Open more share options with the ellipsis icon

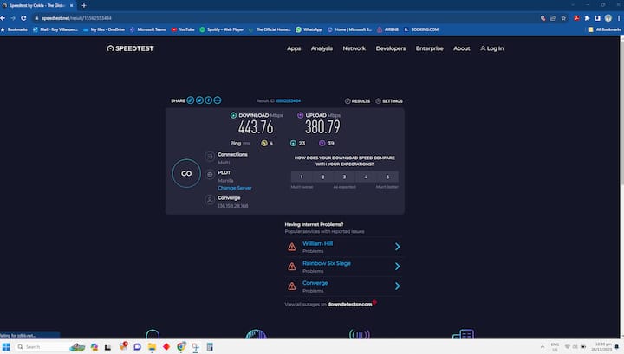218,100
